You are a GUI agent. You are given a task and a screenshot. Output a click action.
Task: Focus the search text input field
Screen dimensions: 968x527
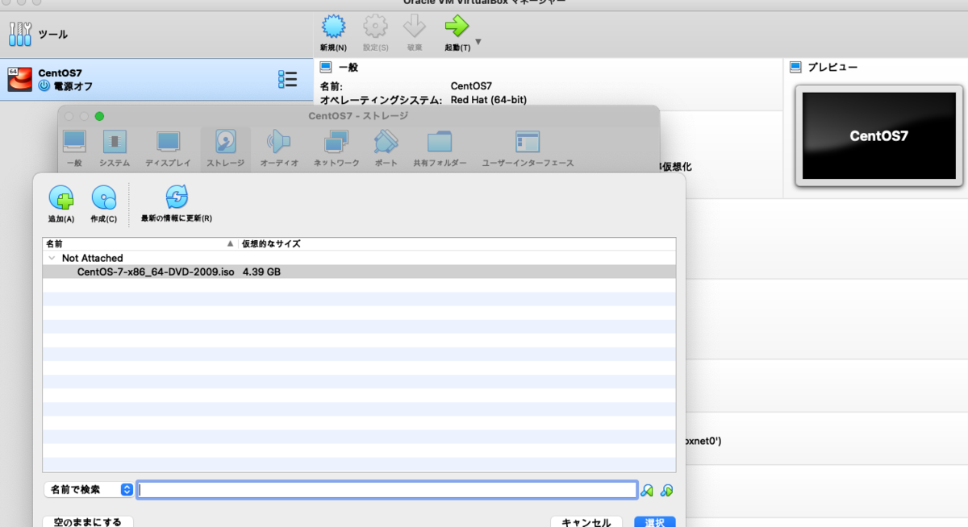click(x=387, y=489)
